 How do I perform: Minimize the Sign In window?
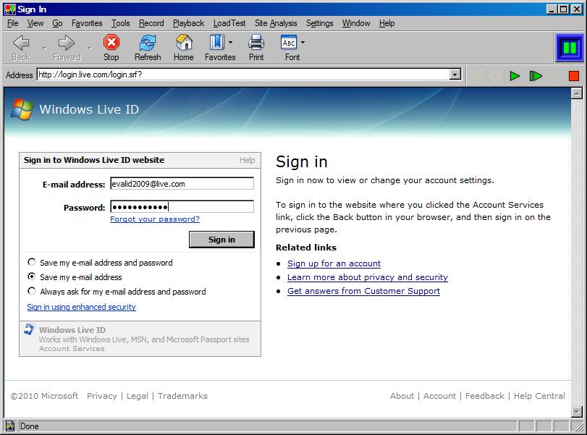point(551,9)
